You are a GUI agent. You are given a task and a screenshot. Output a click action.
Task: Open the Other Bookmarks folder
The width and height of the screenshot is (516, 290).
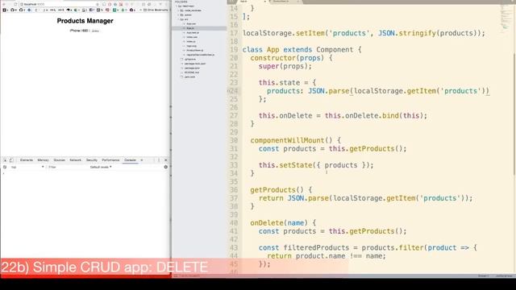point(156,10)
